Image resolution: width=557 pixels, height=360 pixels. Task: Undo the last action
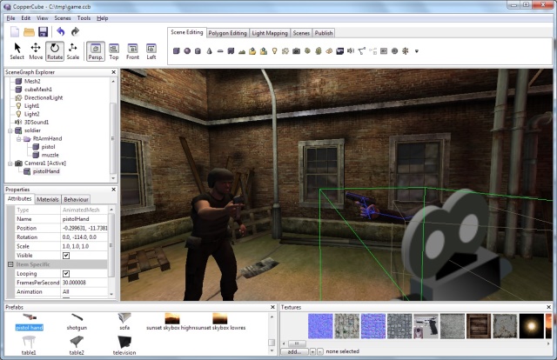coord(61,32)
